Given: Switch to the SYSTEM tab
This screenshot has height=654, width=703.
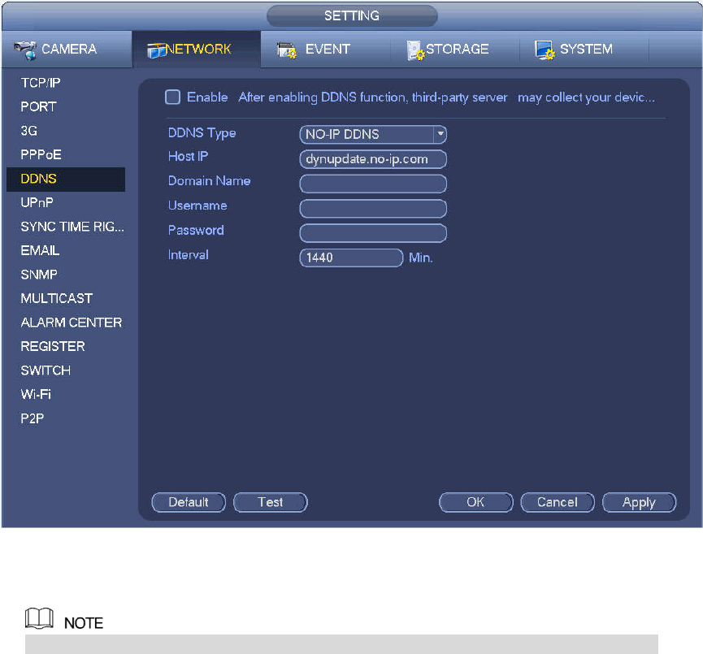Looking at the screenshot, I should tap(584, 50).
